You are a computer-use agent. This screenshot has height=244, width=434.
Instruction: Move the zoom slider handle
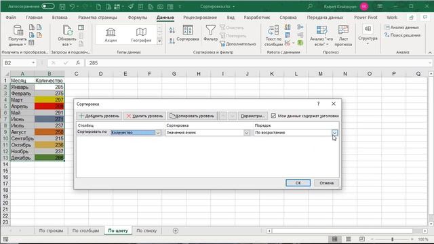(392, 239)
